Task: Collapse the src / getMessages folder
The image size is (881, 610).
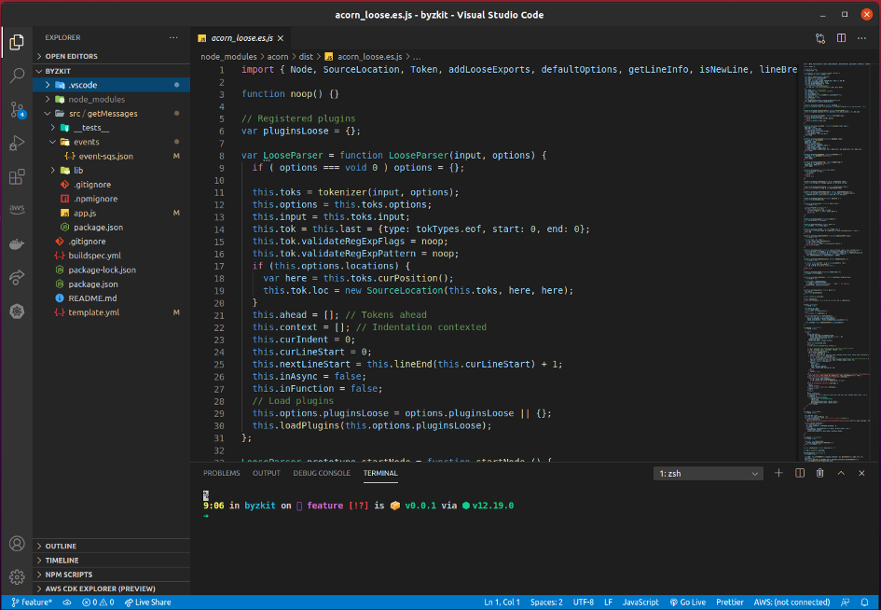Action: (111, 114)
